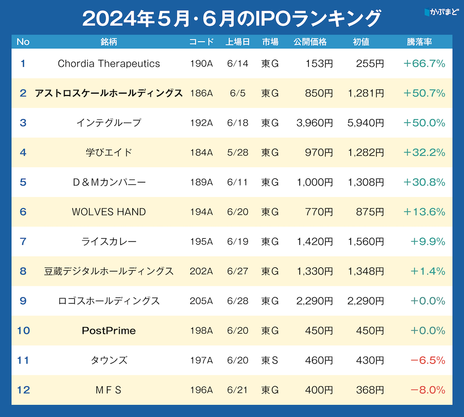Screen dimensions: 464x417
Task: Click stock code 190A
Action: pos(201,63)
